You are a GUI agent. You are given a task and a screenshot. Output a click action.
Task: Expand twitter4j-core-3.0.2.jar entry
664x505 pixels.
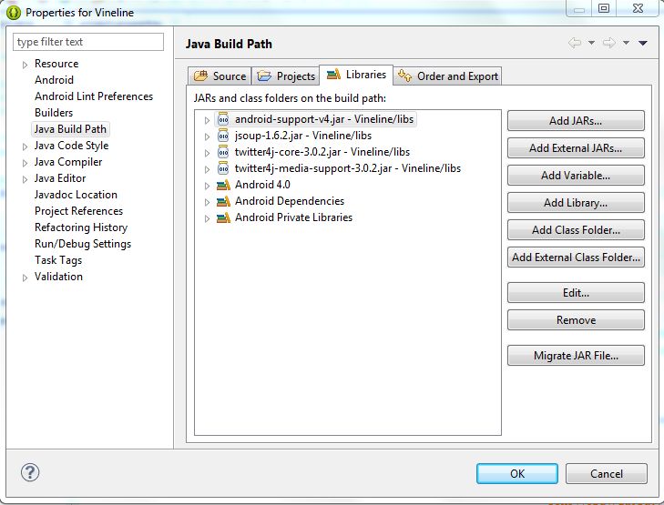pyautogui.click(x=207, y=153)
